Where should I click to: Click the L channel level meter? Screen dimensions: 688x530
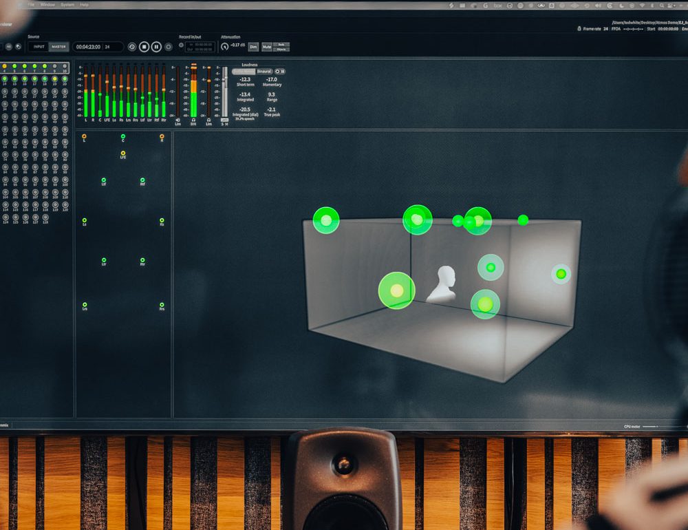85,91
